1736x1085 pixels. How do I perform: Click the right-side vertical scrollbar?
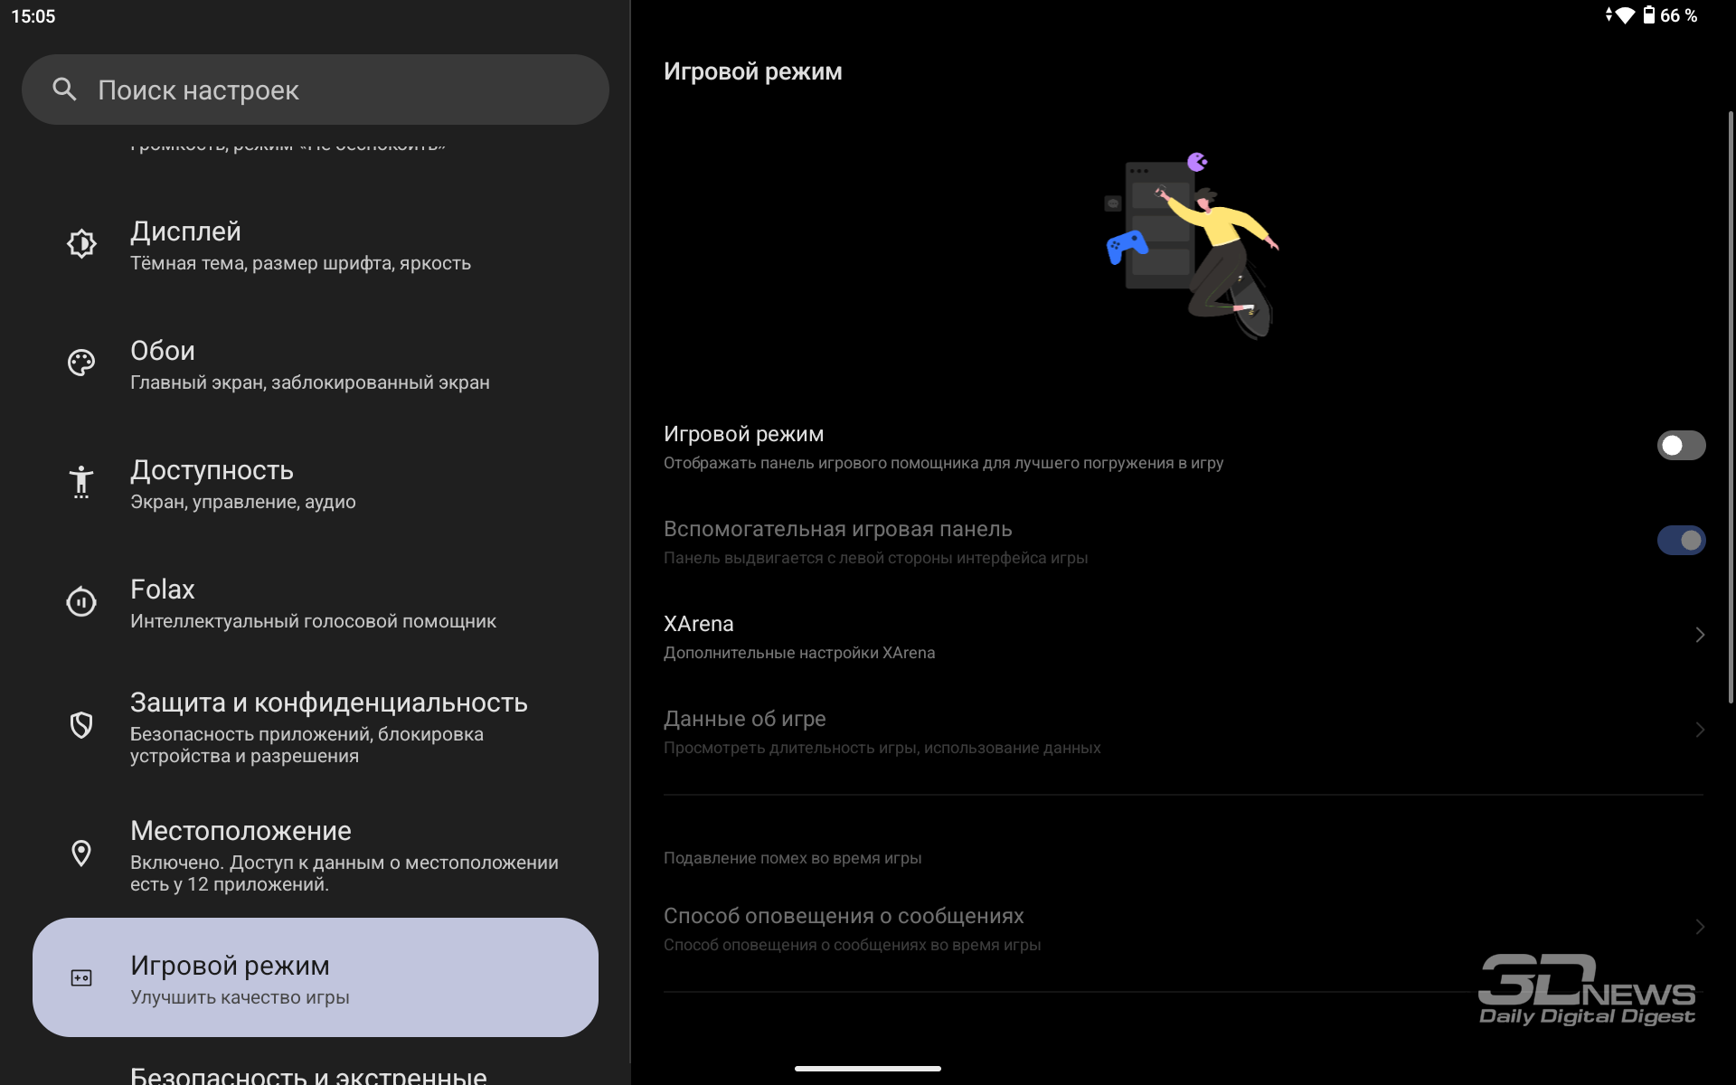[x=1731, y=407]
